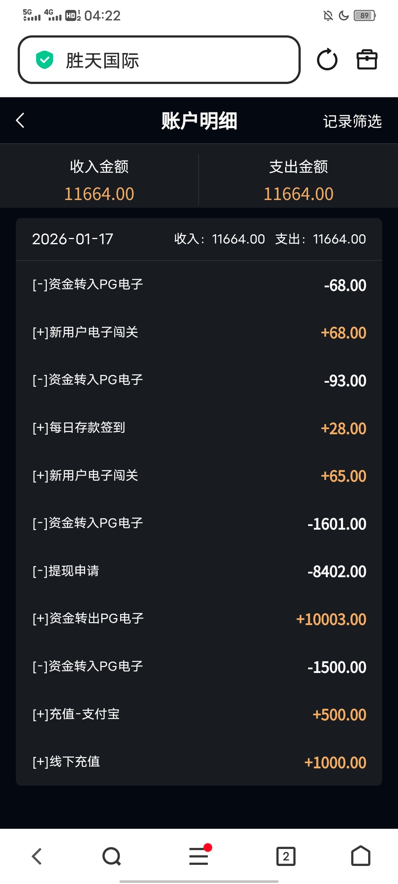The image size is (398, 884).
Task: Tap the address bar showing 胜天国际
Action: (159, 60)
